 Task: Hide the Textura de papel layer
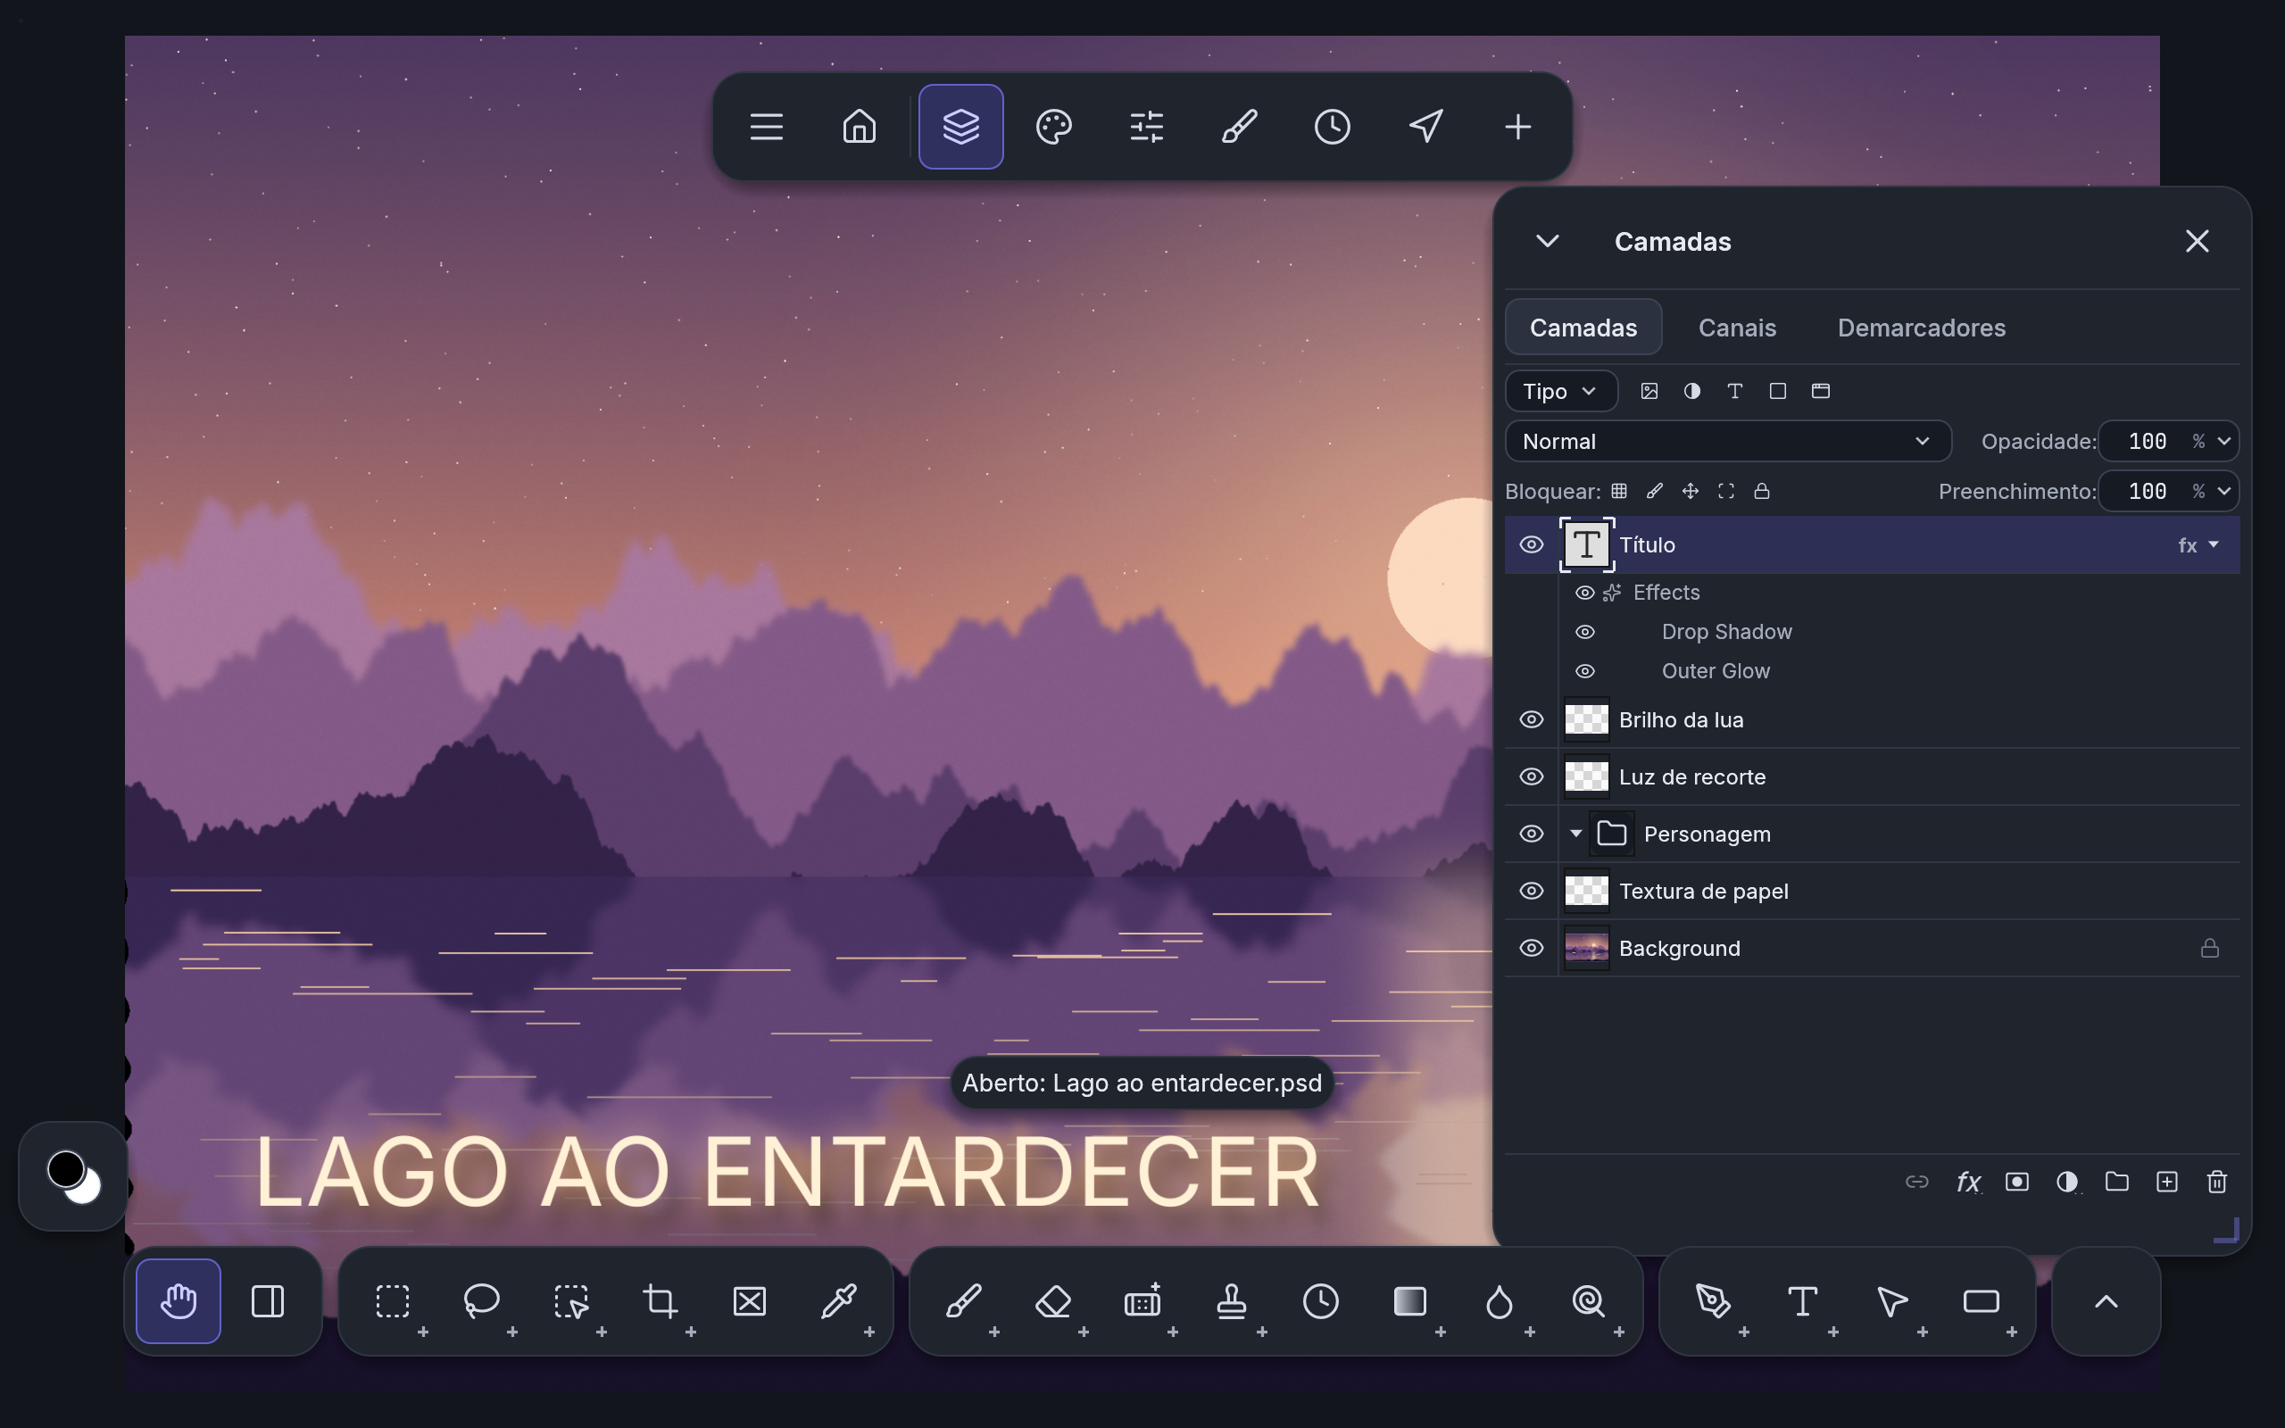coord(1532,891)
